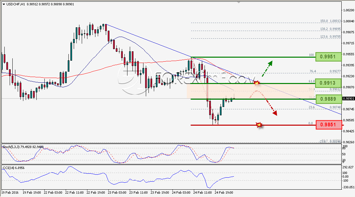The height and width of the screenshot is (197, 355).
Task: Click price axis value 0.99230
Action: (x=348, y=76)
